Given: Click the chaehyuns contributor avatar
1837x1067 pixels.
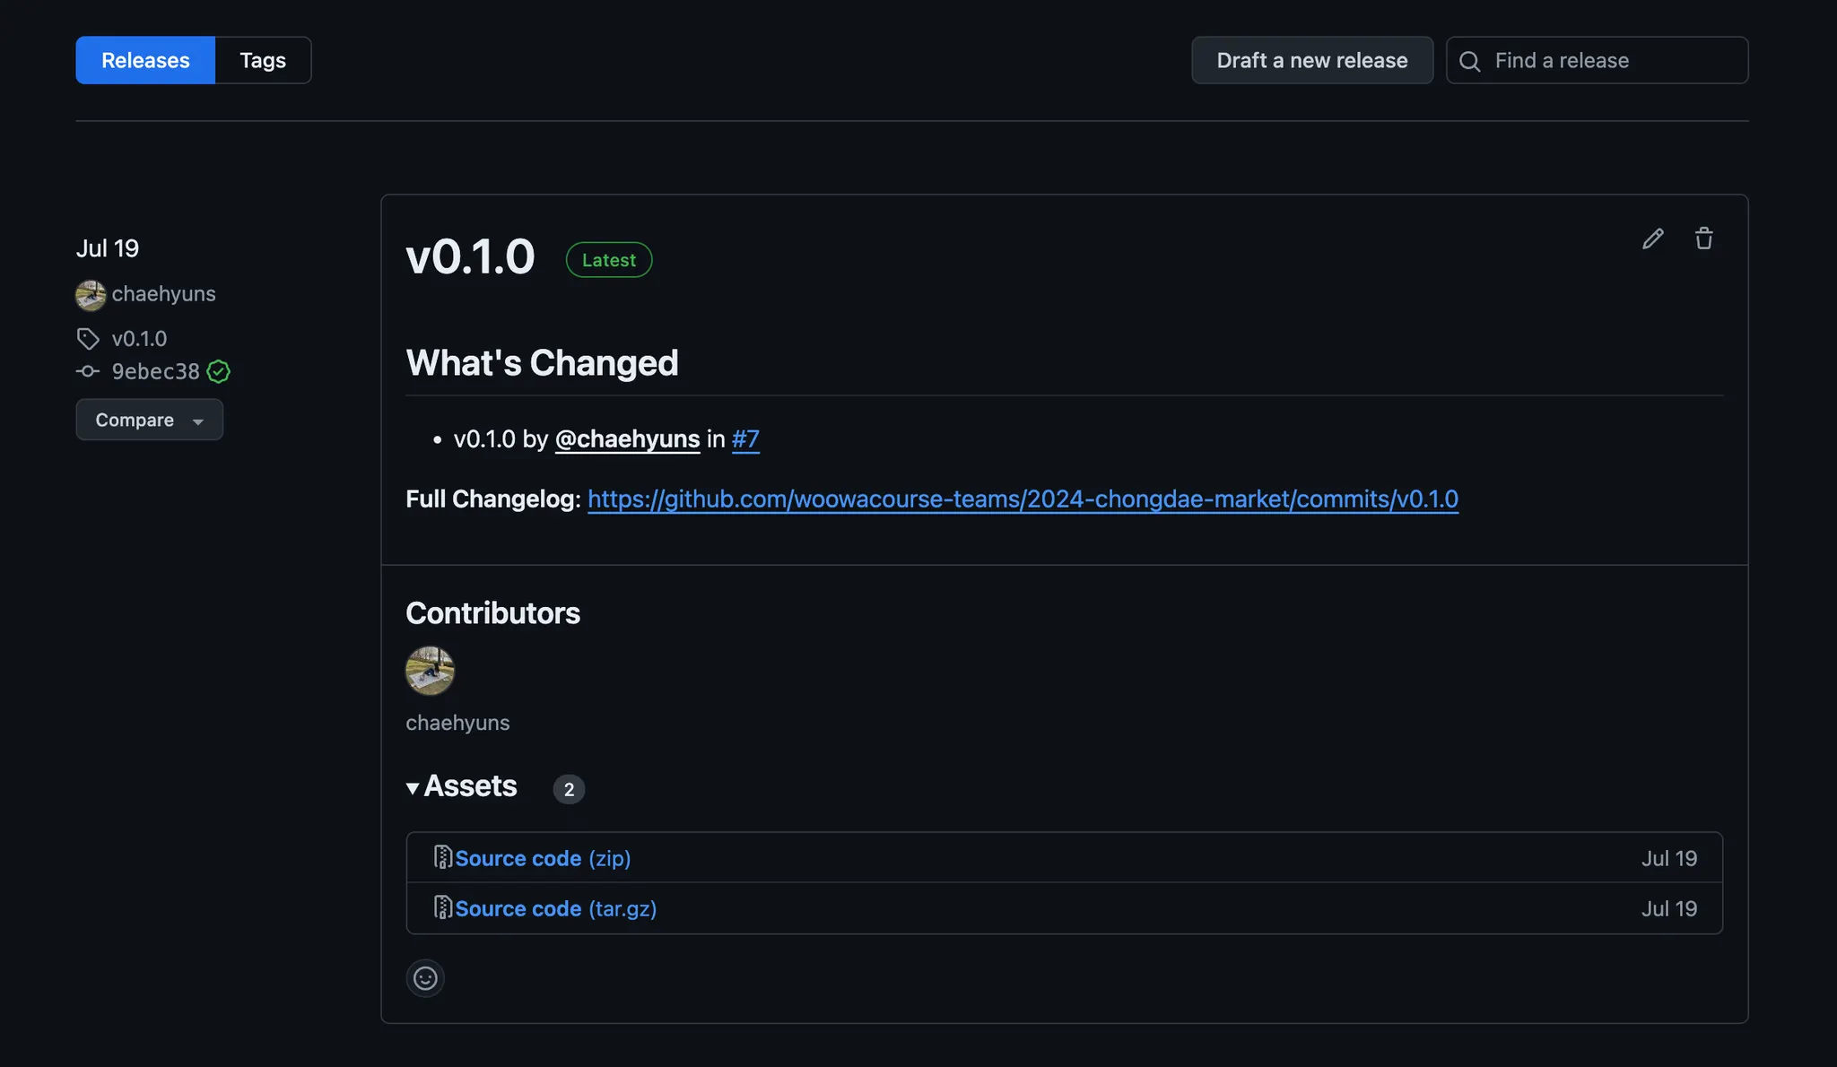Looking at the screenshot, I should click(x=430, y=671).
